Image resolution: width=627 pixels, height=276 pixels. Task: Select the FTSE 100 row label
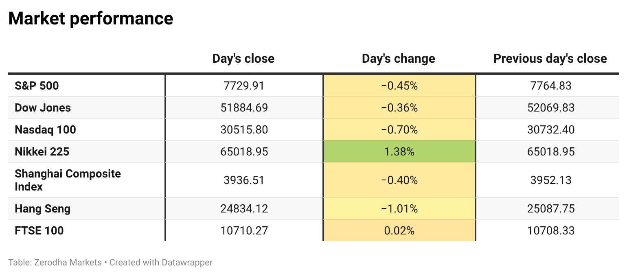[x=39, y=231]
